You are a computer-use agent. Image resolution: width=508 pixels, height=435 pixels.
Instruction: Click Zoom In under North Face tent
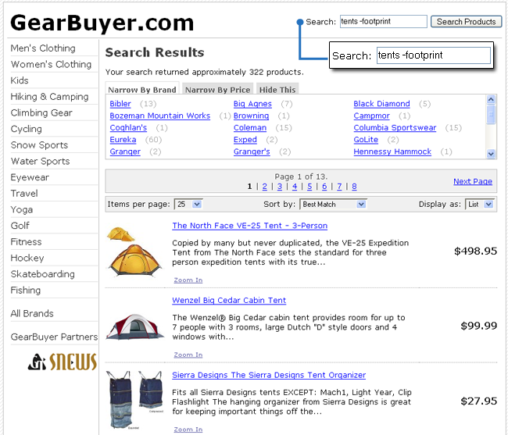click(188, 280)
